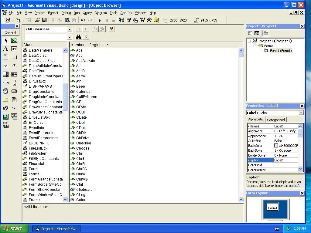
Task: Click Form1 preview in Form Layout
Action: (x=272, y=207)
